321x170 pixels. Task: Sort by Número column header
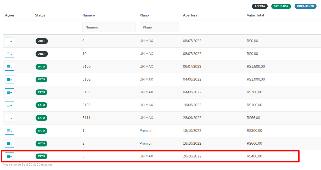(x=89, y=15)
